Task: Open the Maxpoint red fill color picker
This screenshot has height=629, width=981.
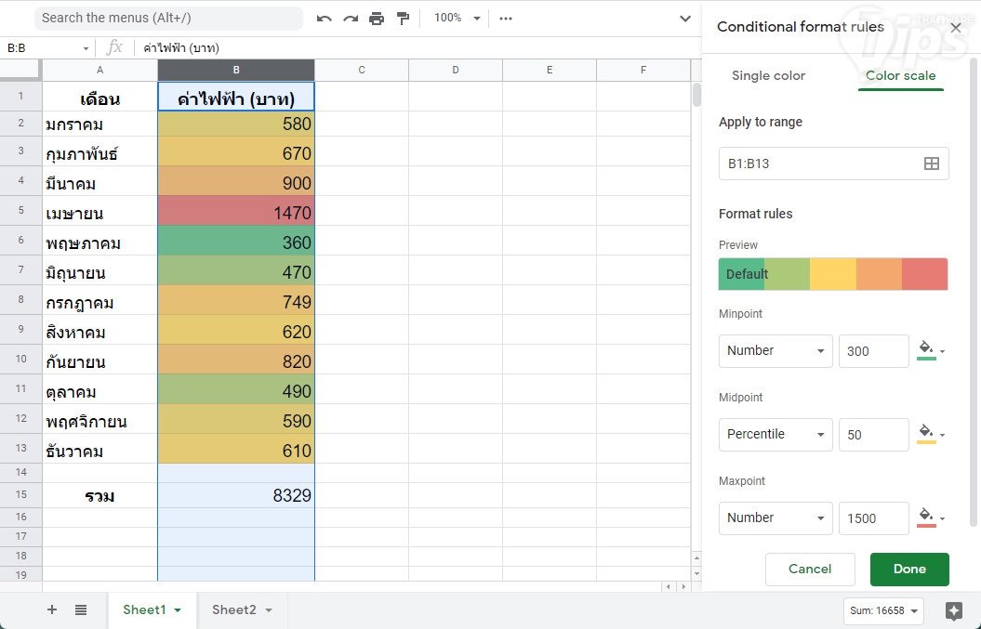Action: click(x=931, y=518)
